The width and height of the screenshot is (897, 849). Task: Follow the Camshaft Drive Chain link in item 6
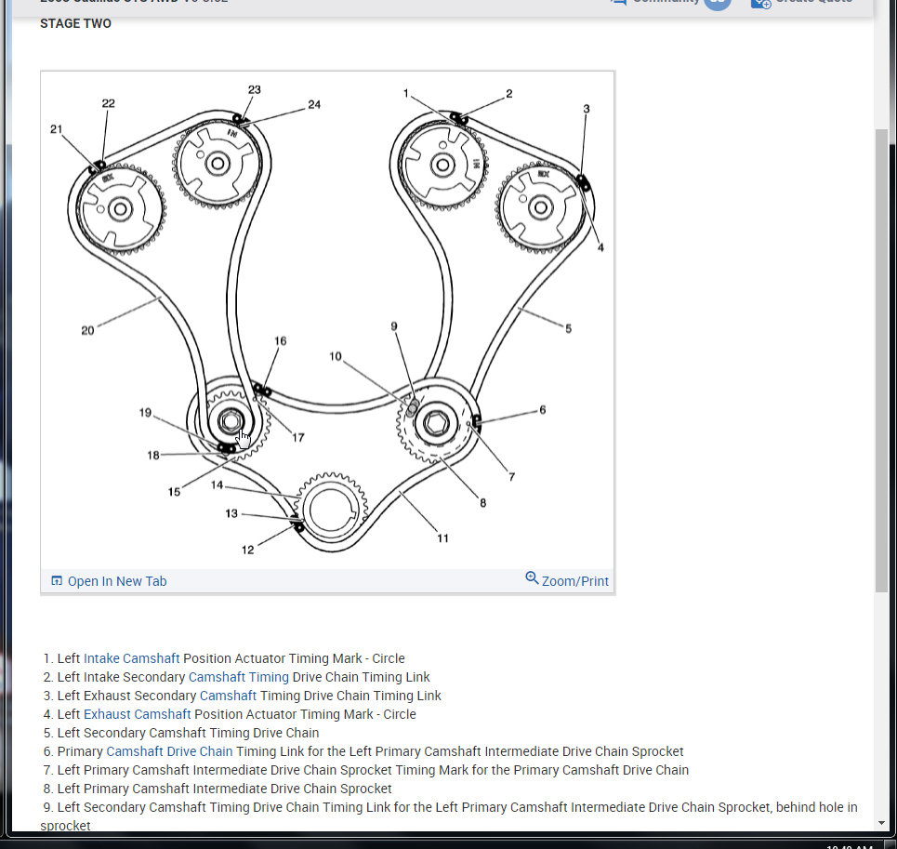coord(169,751)
